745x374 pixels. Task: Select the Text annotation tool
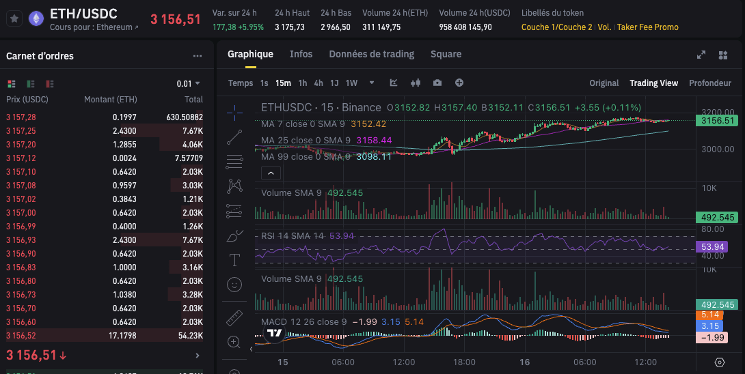coord(234,259)
